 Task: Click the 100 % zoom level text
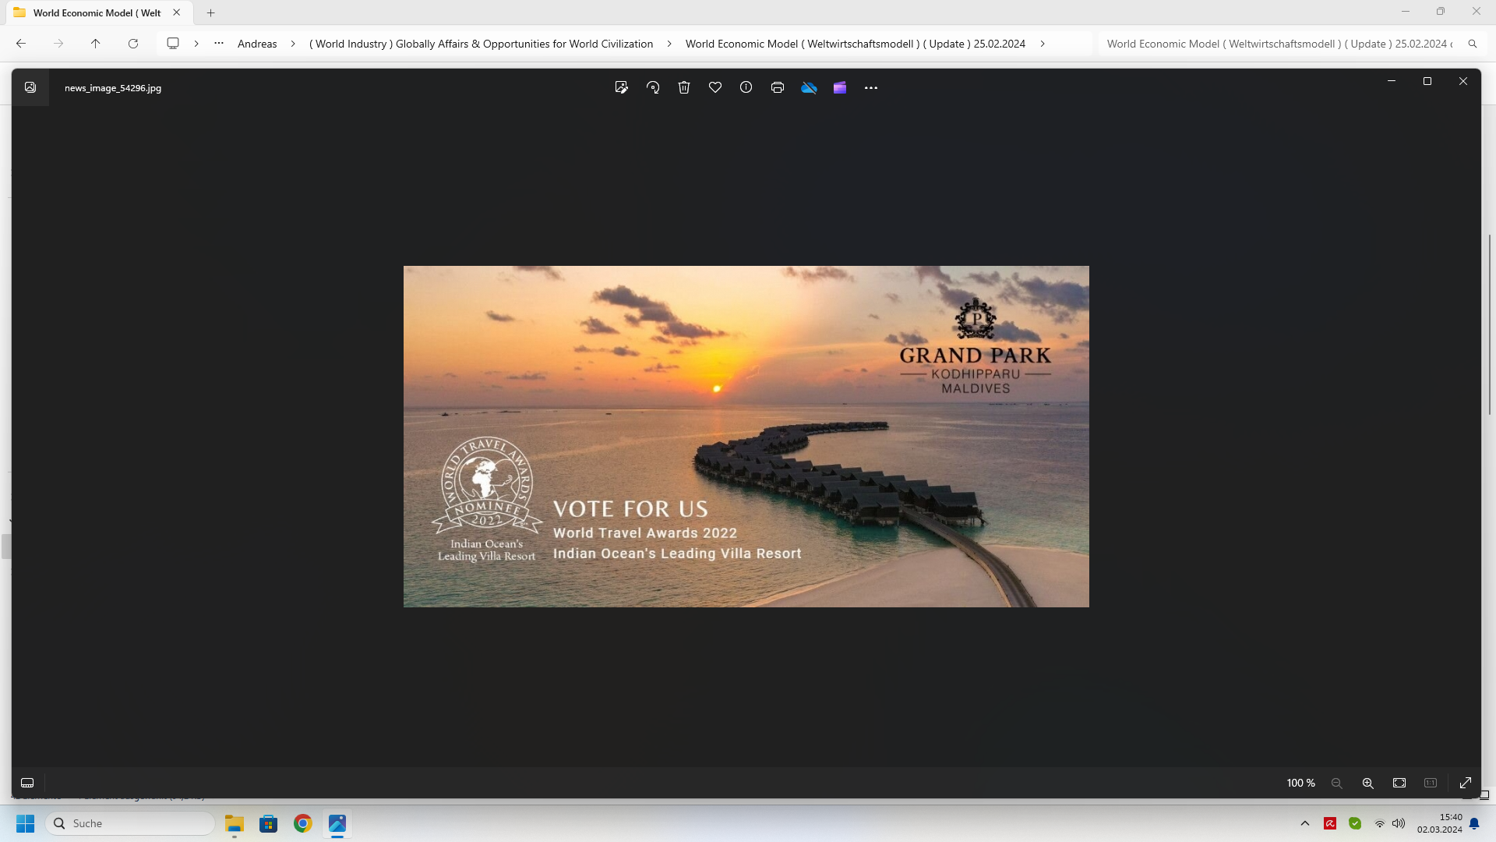tap(1300, 783)
